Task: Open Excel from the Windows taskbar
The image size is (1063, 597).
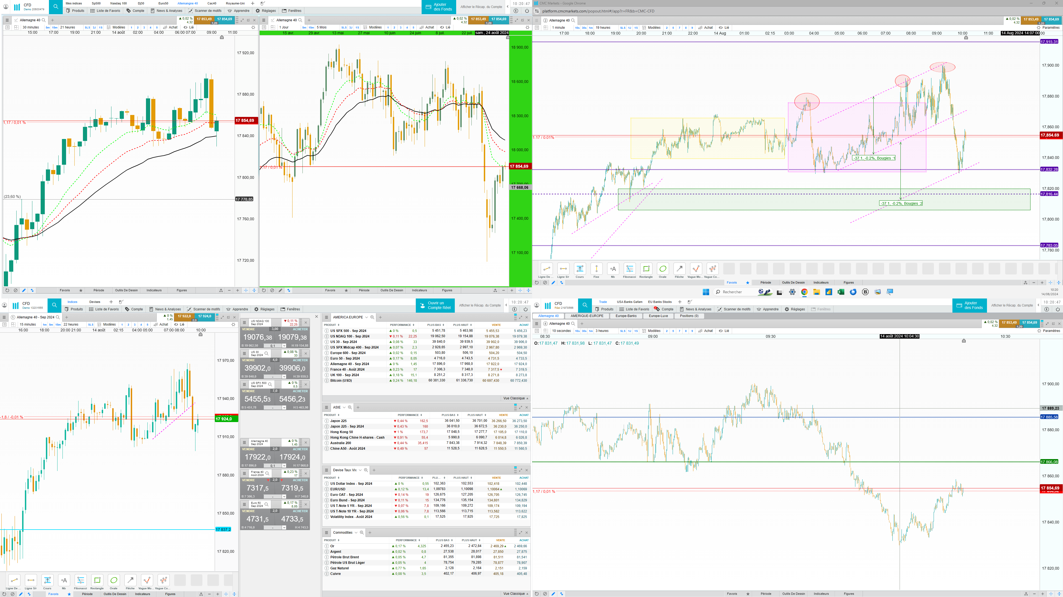Action: [840, 292]
